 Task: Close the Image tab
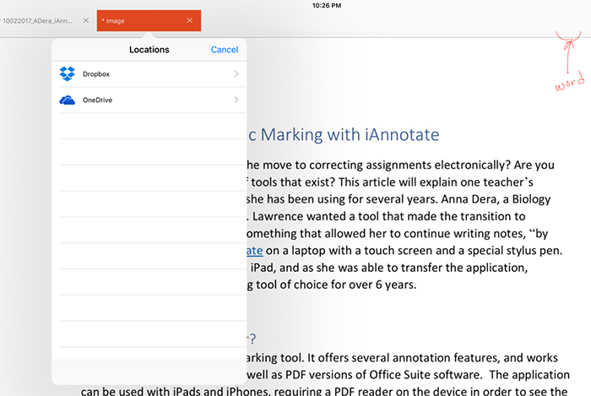pyautogui.click(x=190, y=20)
